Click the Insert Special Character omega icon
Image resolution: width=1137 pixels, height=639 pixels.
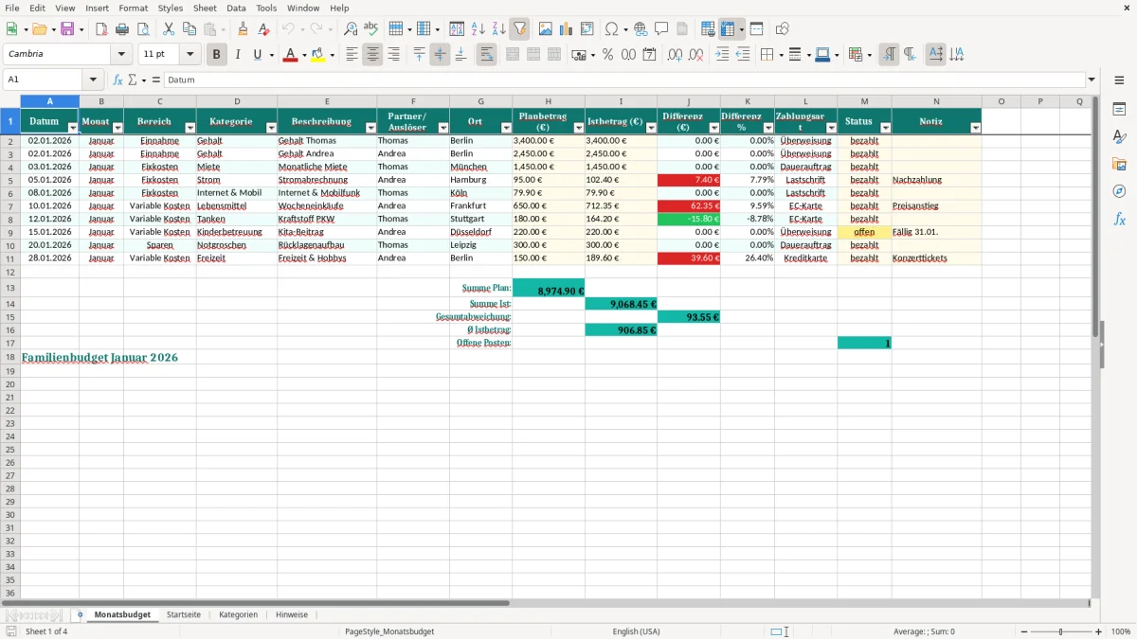tap(612, 29)
